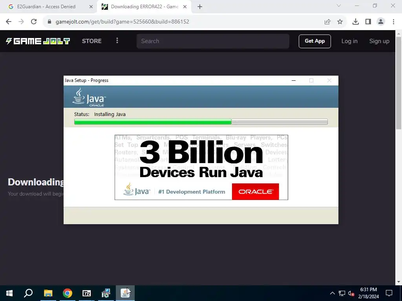Toggle Chrome side panel icon
402x301 pixels.
[368, 22]
